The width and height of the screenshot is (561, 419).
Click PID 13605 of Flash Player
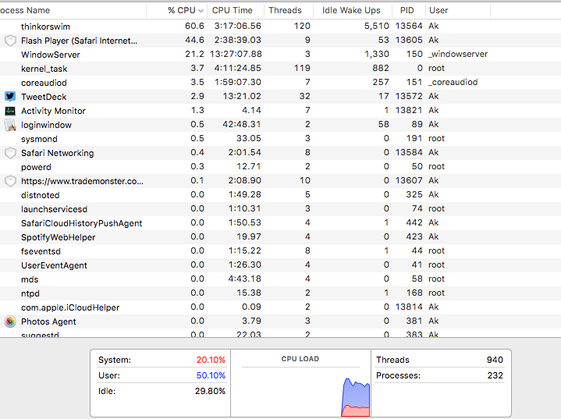pos(409,40)
